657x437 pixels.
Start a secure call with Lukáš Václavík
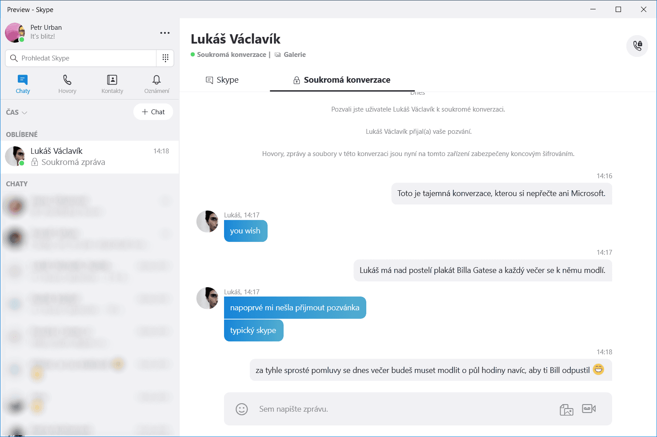[x=637, y=46]
